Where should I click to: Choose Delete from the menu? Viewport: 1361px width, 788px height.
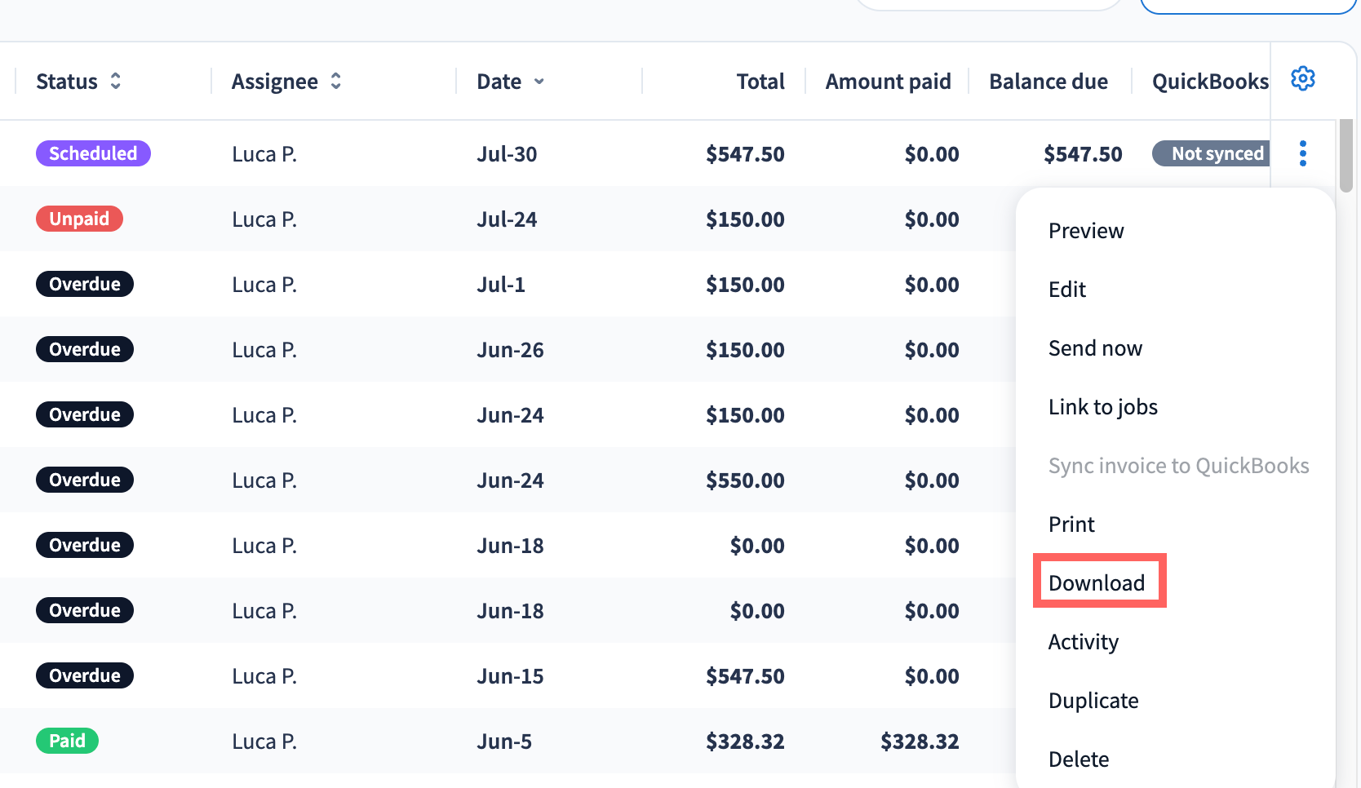point(1079,759)
